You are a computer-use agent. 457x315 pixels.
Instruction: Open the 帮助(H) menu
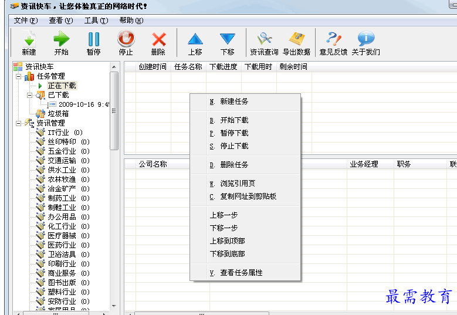[131, 21]
